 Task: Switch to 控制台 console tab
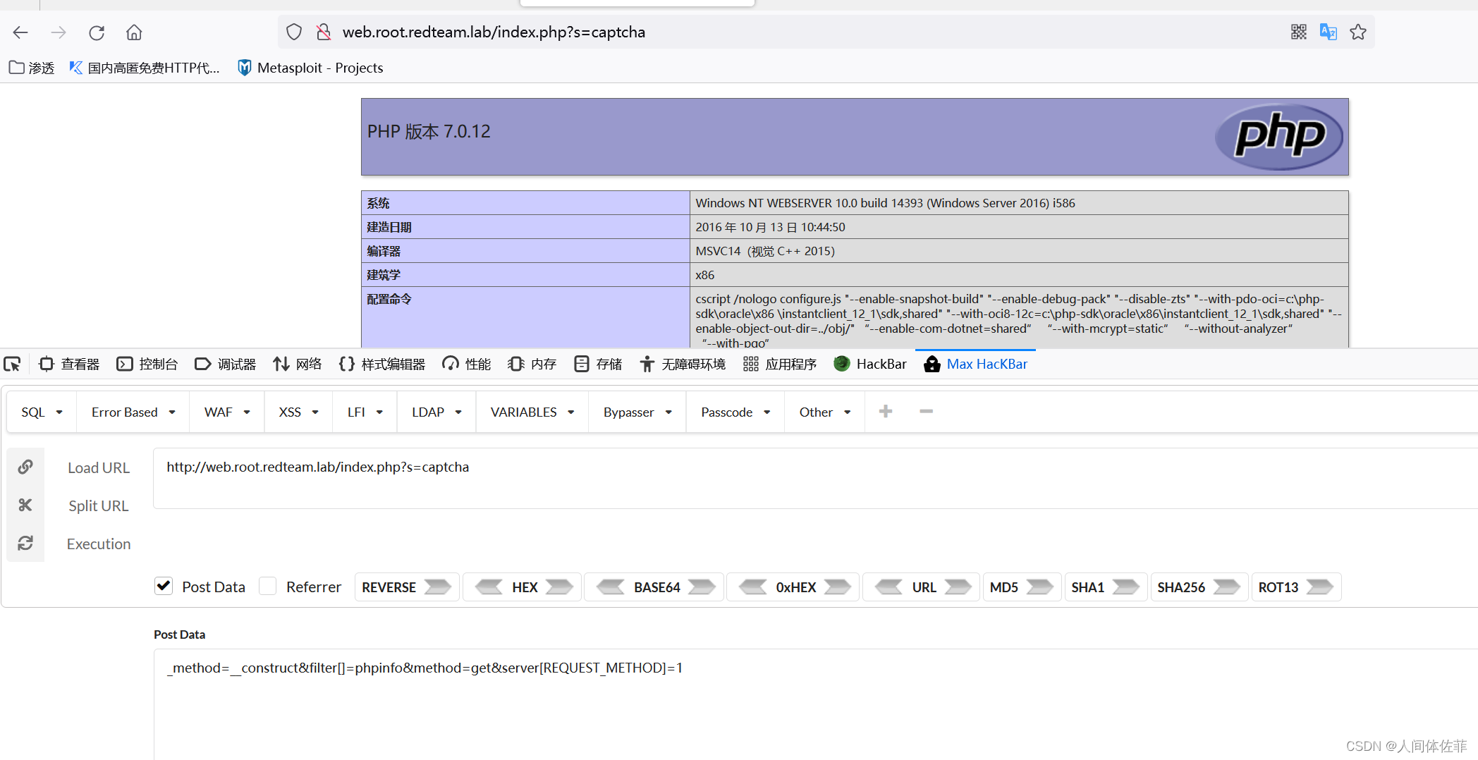point(147,364)
